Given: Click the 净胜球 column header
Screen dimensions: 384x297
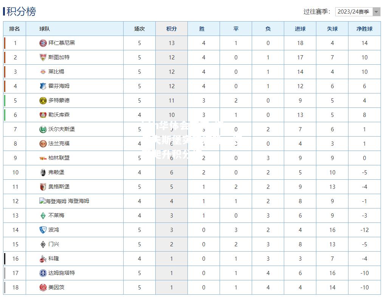Looking at the screenshot, I should pos(364,29).
